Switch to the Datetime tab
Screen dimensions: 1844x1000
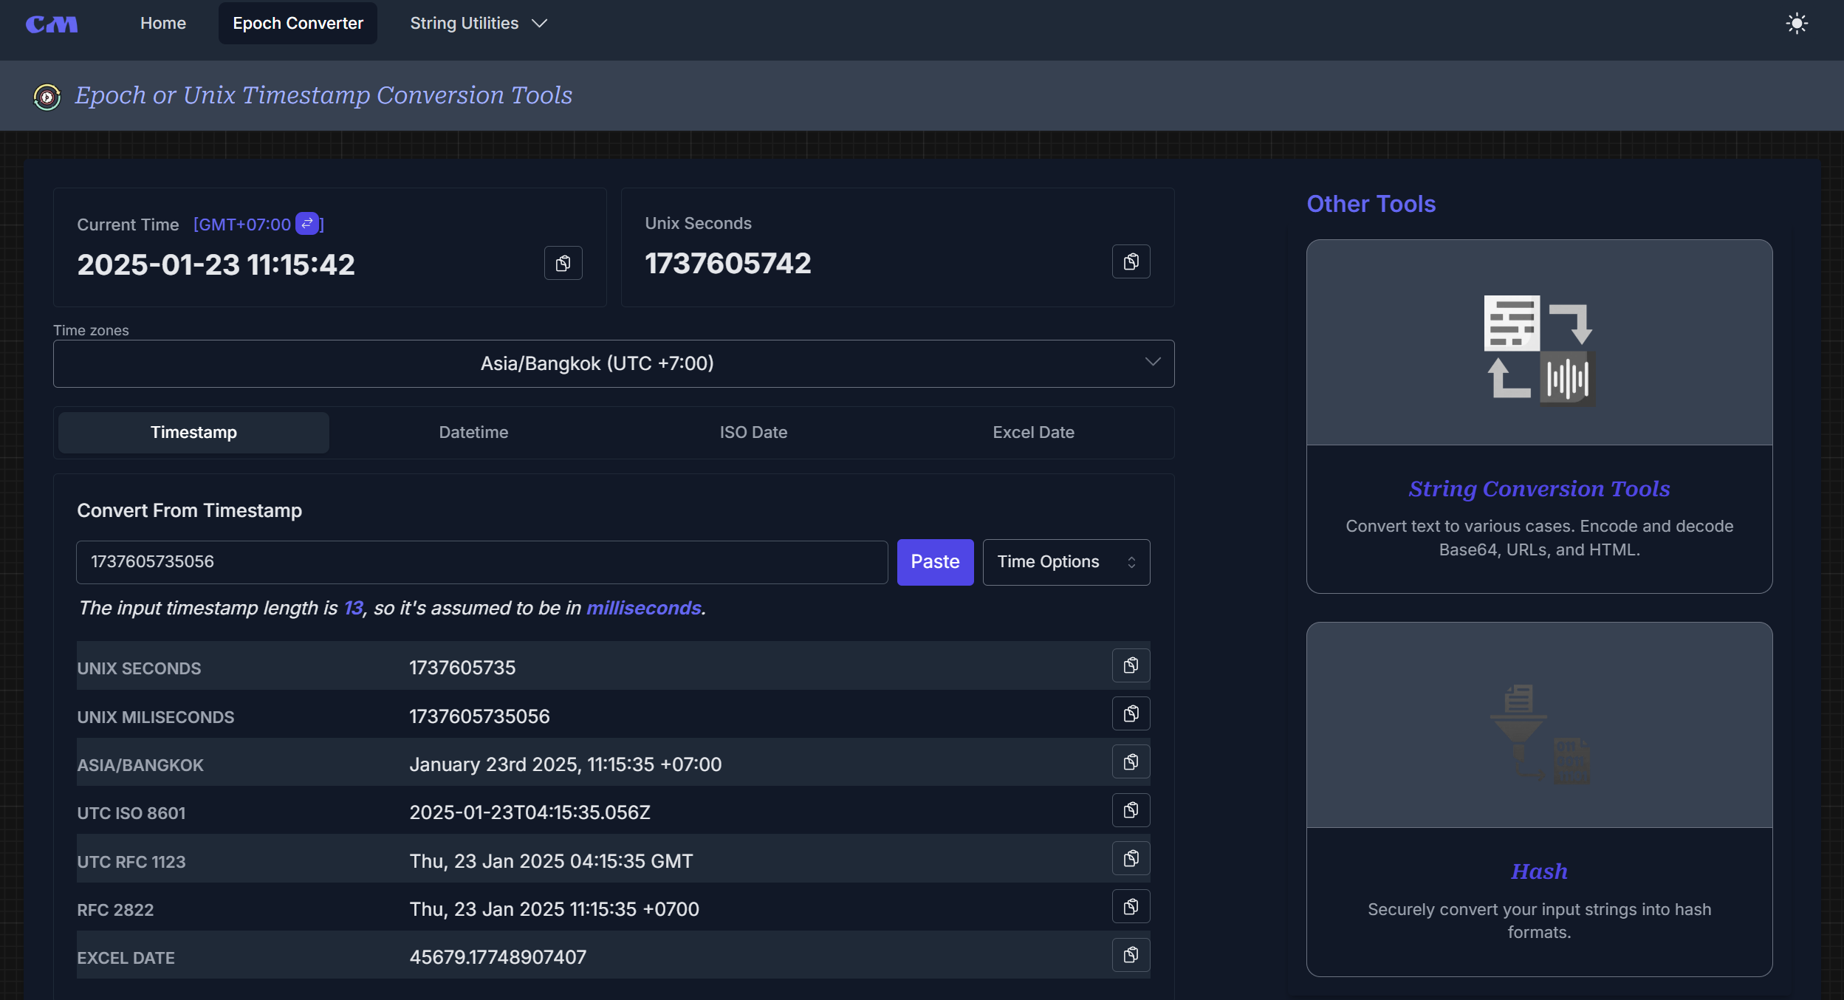pos(473,433)
